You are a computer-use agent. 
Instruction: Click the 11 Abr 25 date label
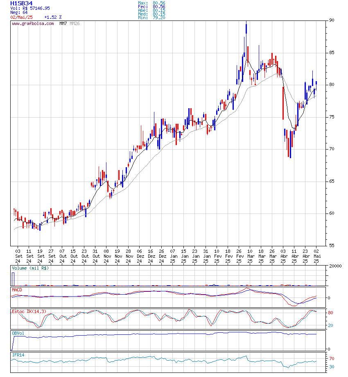click(294, 256)
